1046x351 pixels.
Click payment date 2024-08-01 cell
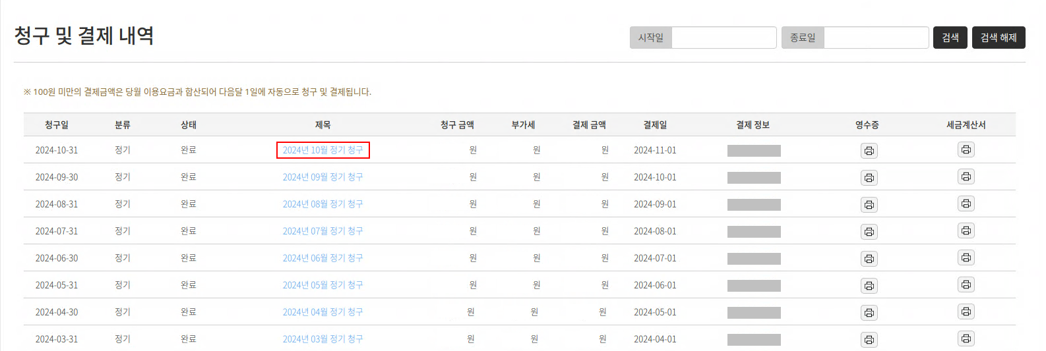655,231
